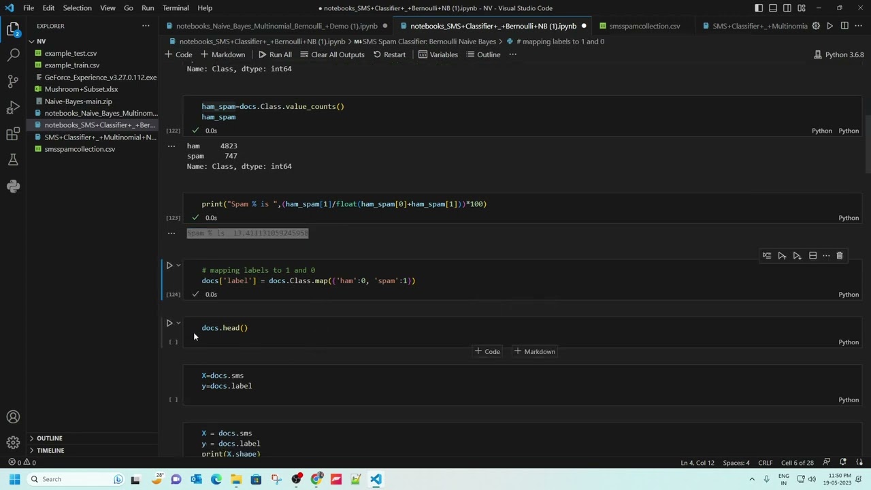Viewport: 871px width, 490px height.
Task: Select Python 3.6.8 kernel picker
Action: 838,54
